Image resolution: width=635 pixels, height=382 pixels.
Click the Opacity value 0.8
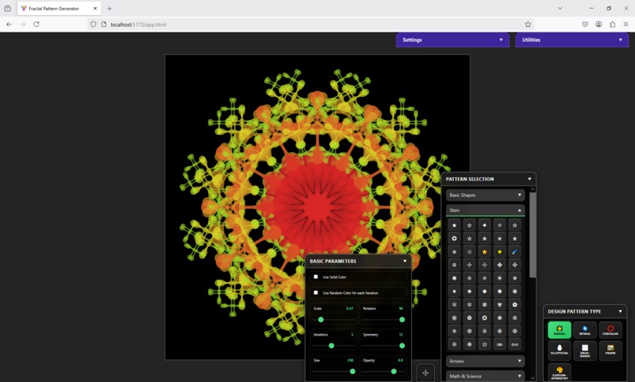click(400, 360)
